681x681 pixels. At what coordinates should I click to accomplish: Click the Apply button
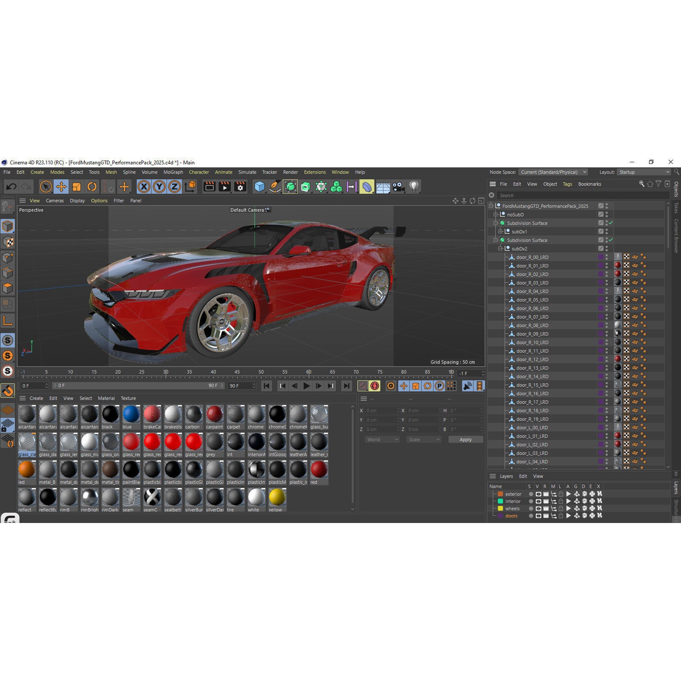click(465, 440)
